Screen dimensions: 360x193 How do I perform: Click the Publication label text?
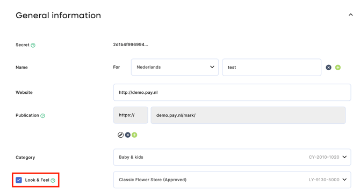click(x=27, y=115)
